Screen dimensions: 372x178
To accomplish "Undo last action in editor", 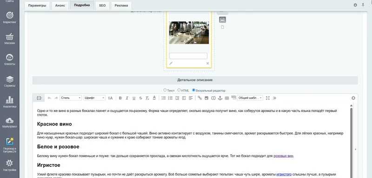I will click(49, 98).
